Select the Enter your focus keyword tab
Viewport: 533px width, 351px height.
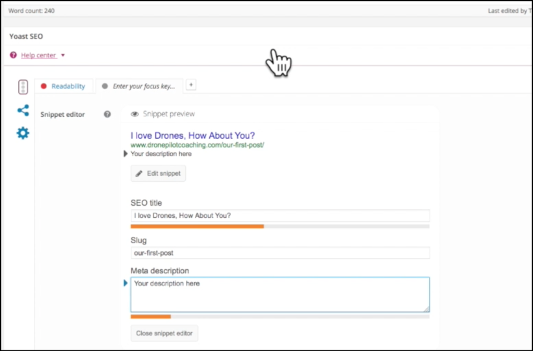coord(139,86)
